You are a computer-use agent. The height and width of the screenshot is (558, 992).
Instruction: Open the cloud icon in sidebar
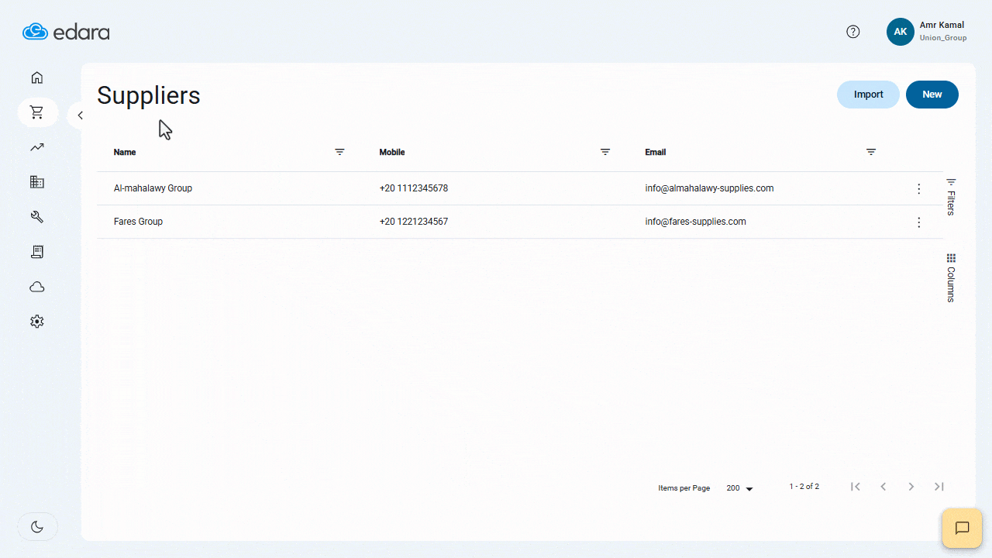point(36,287)
